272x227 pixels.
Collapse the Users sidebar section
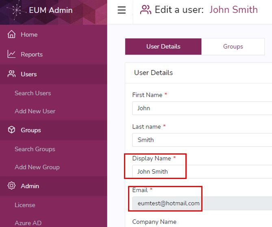pos(53,74)
